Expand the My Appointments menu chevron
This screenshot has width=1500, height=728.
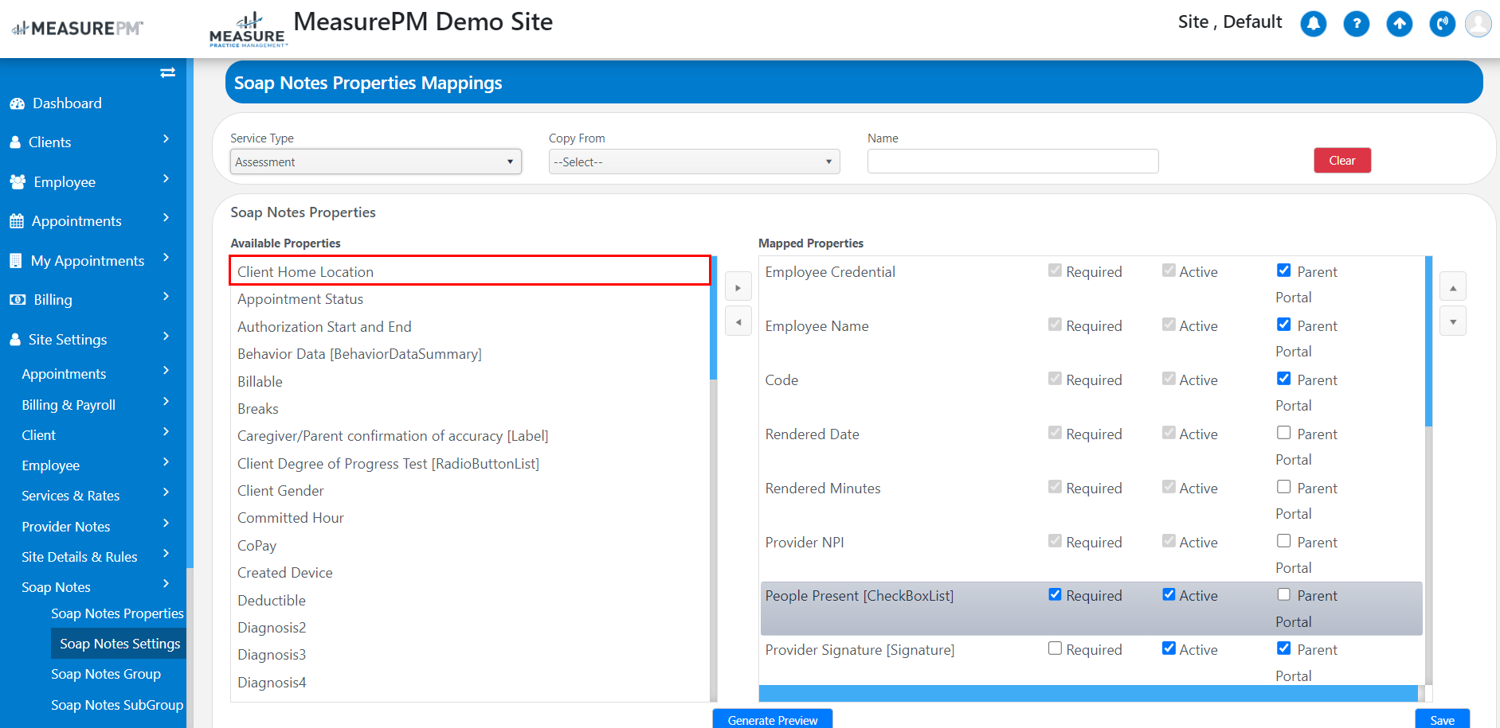tap(166, 258)
